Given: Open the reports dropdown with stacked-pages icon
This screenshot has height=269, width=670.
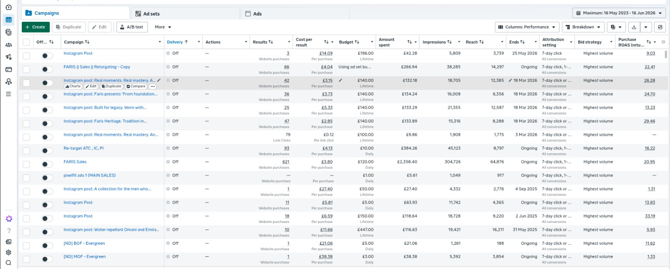Looking at the screenshot, I should pos(616,27).
